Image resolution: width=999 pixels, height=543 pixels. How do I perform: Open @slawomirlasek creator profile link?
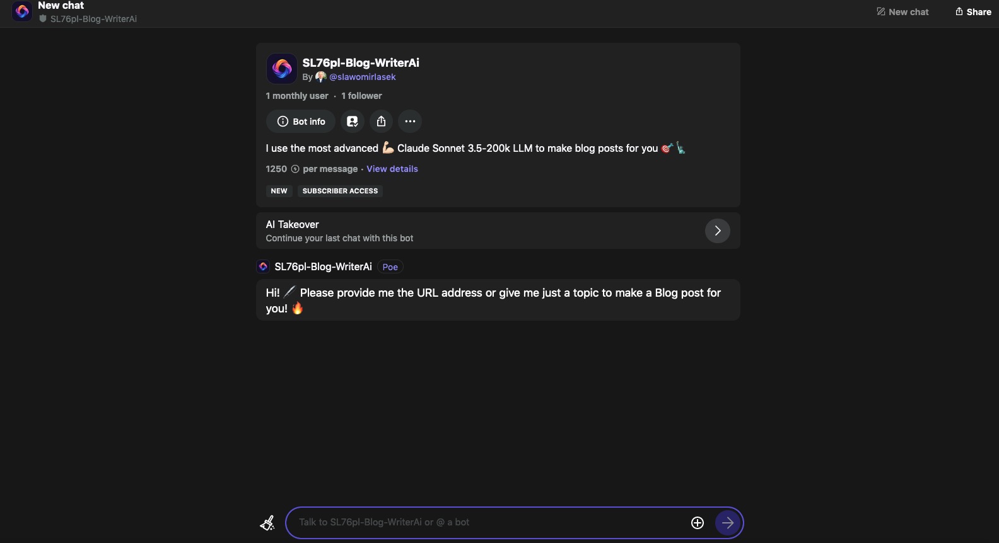point(363,77)
